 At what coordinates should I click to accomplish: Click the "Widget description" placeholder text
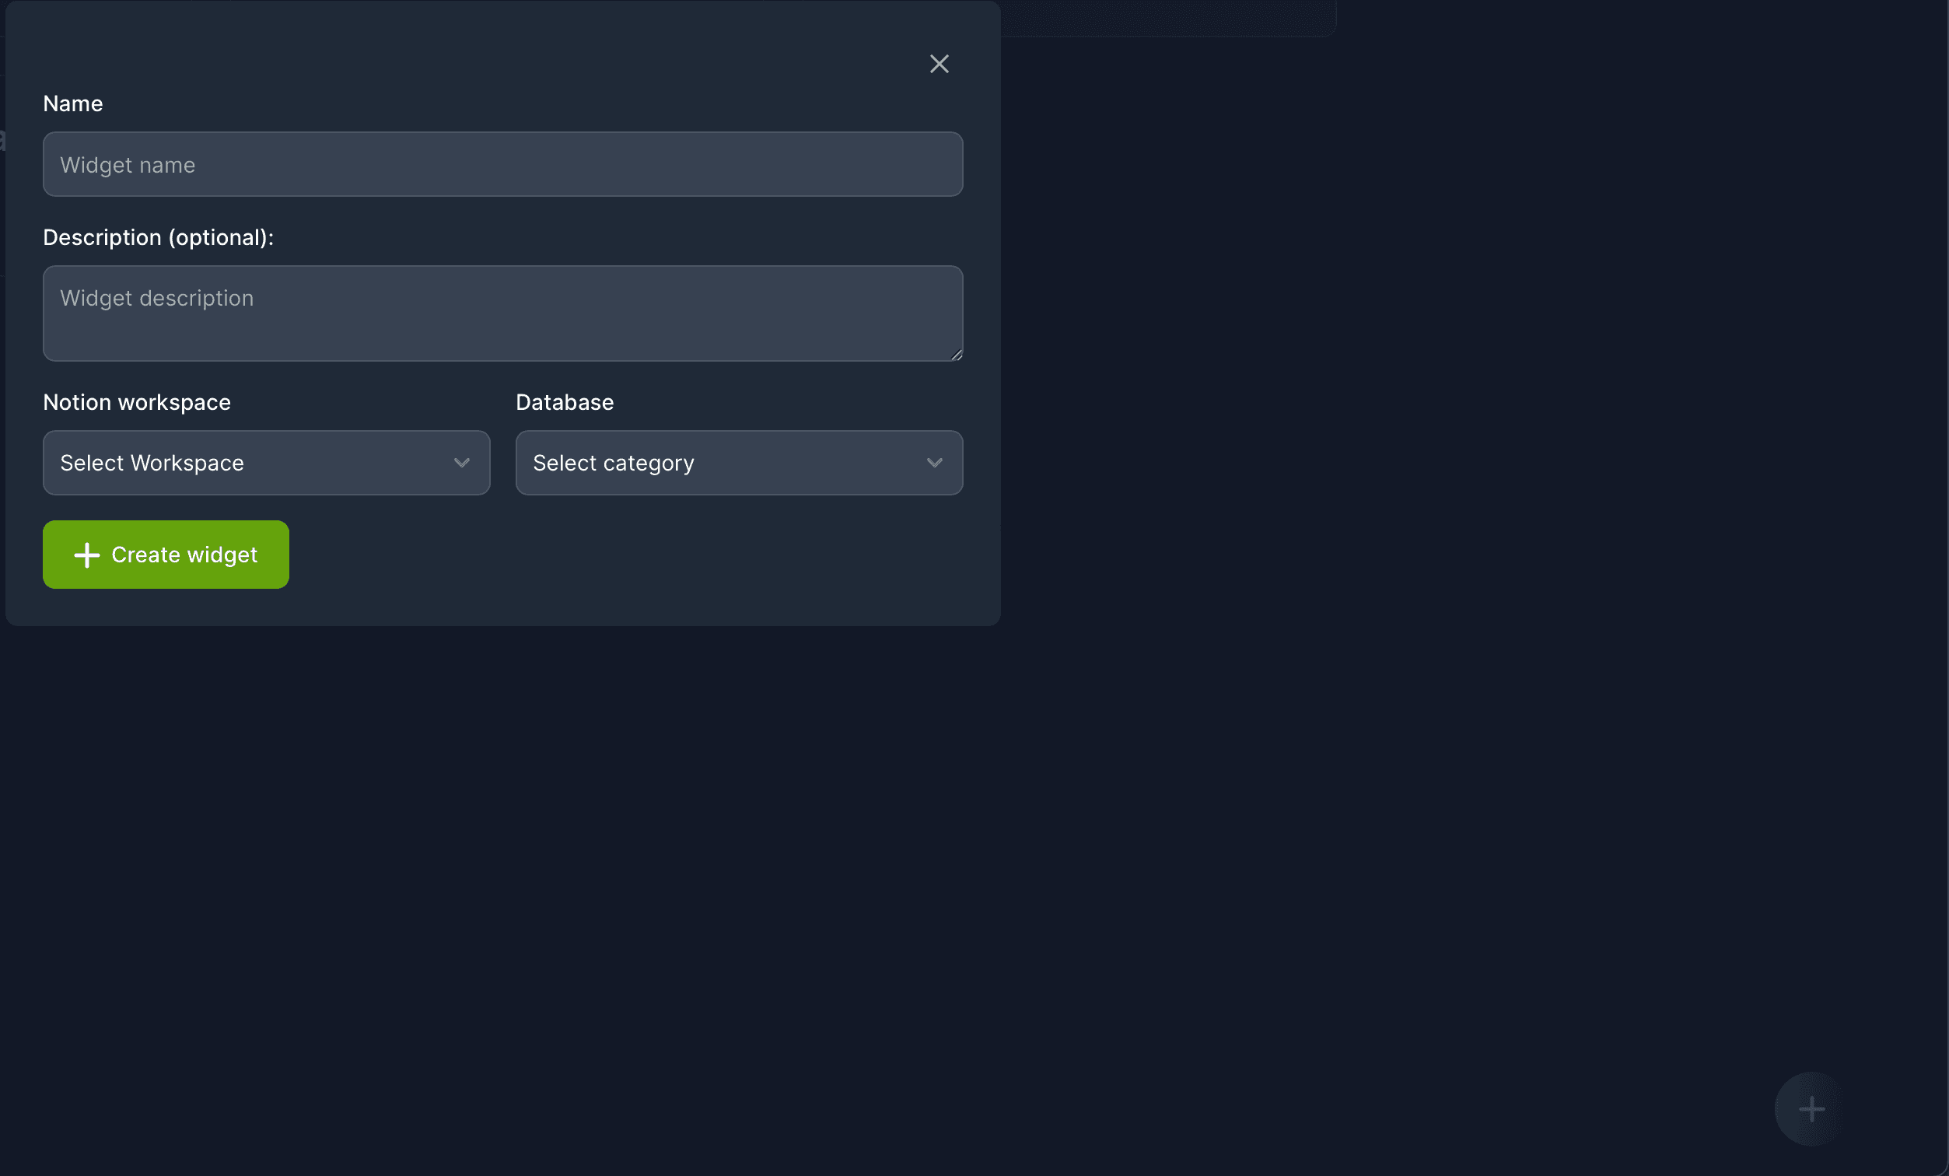pyautogui.click(x=156, y=298)
